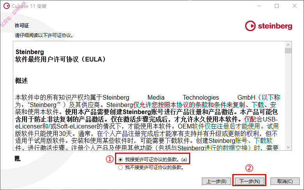The width and height of the screenshot is (304, 190).
Task: Click the red circled number 1 annotation
Action: coord(110,159)
